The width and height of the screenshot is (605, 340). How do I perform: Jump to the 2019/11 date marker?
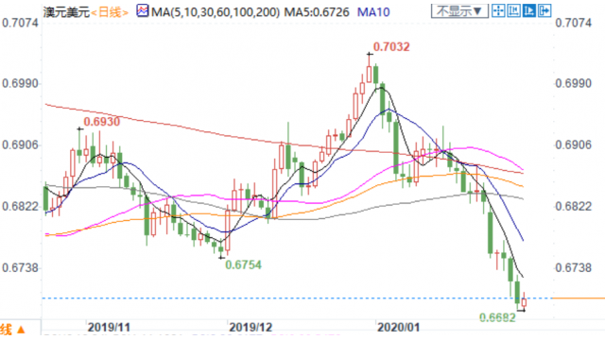pyautogui.click(x=109, y=328)
